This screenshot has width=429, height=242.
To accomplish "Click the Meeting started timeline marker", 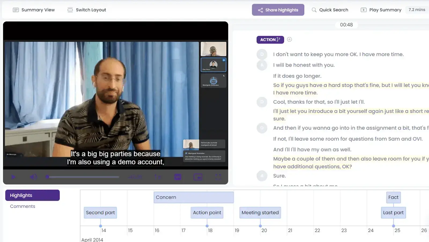I will (260, 213).
